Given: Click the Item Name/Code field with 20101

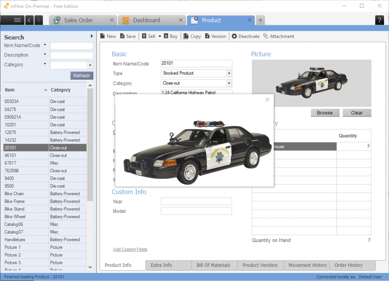Looking at the screenshot, I should pos(196,63).
